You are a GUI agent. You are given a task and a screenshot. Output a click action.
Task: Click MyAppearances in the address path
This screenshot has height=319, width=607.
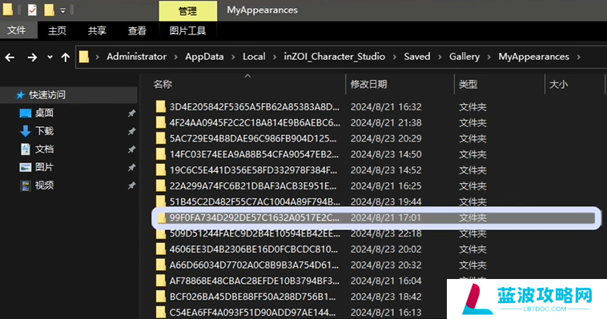click(x=533, y=57)
